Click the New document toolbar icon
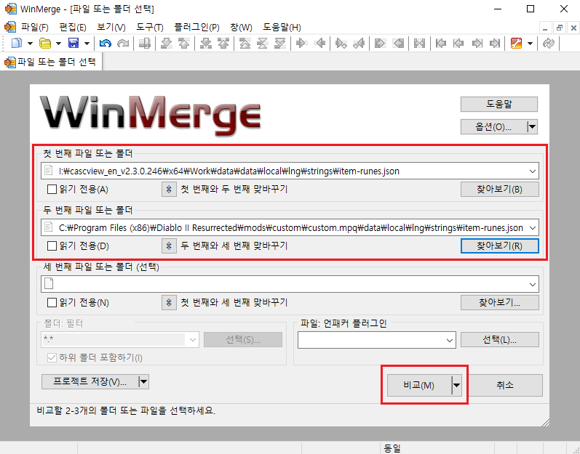The image size is (580, 454). tap(17, 44)
